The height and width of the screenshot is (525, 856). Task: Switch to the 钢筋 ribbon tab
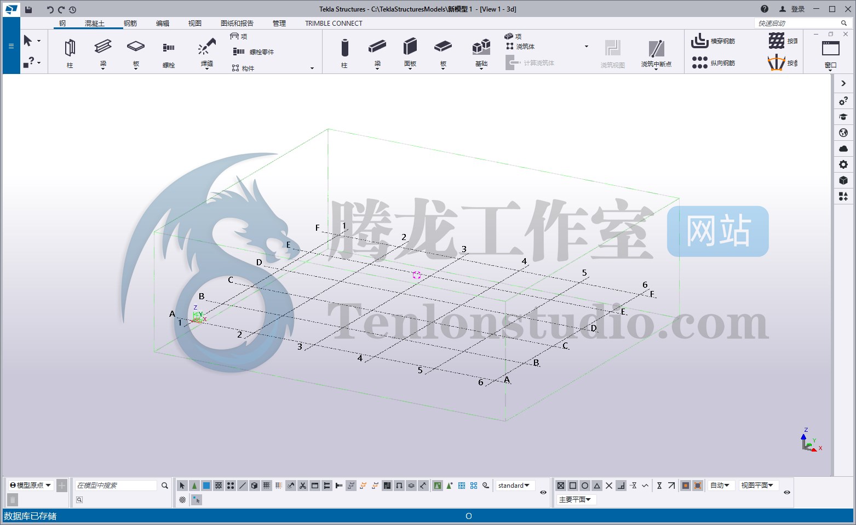130,24
